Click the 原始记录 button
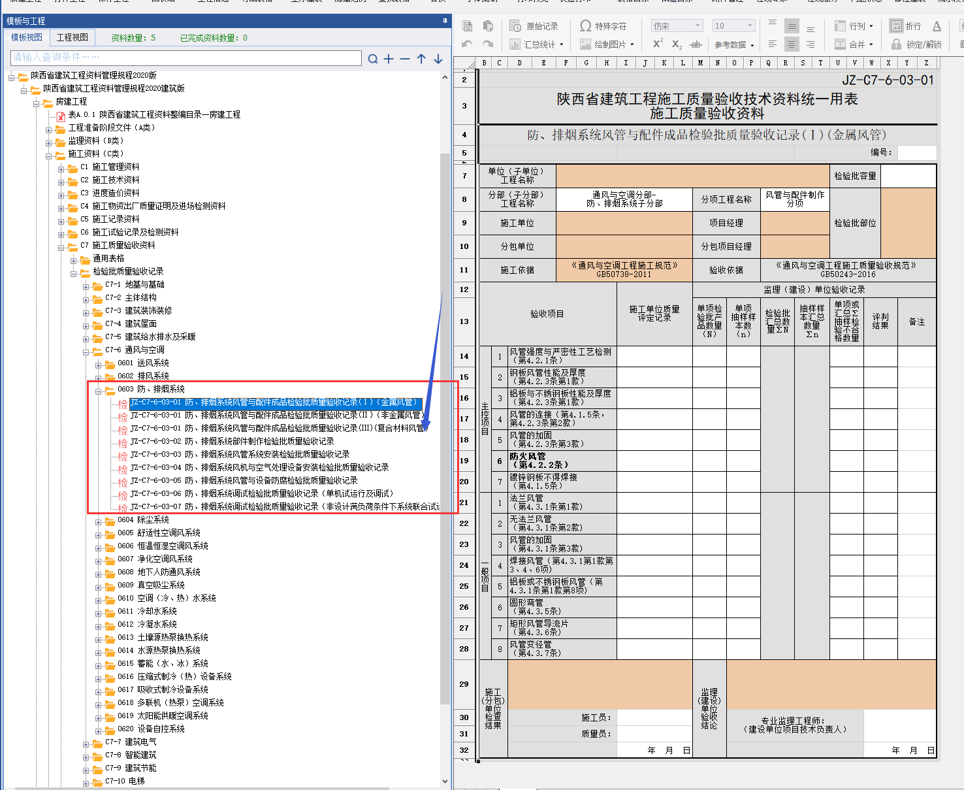 pos(535,26)
